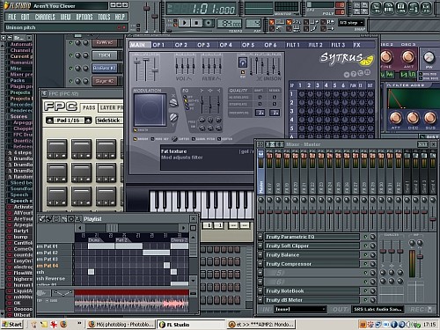
Task: Open the SideStick pad name field
Action: (108, 121)
